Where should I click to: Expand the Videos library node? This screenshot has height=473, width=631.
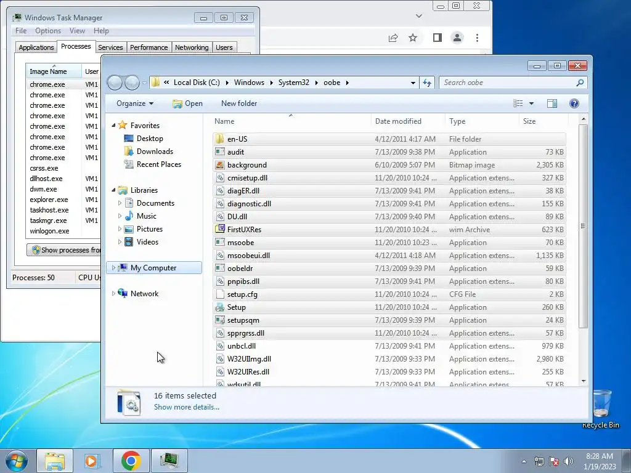point(120,241)
